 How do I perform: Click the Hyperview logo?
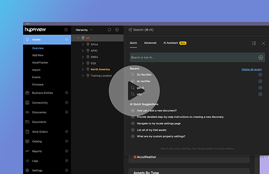(x=35, y=30)
